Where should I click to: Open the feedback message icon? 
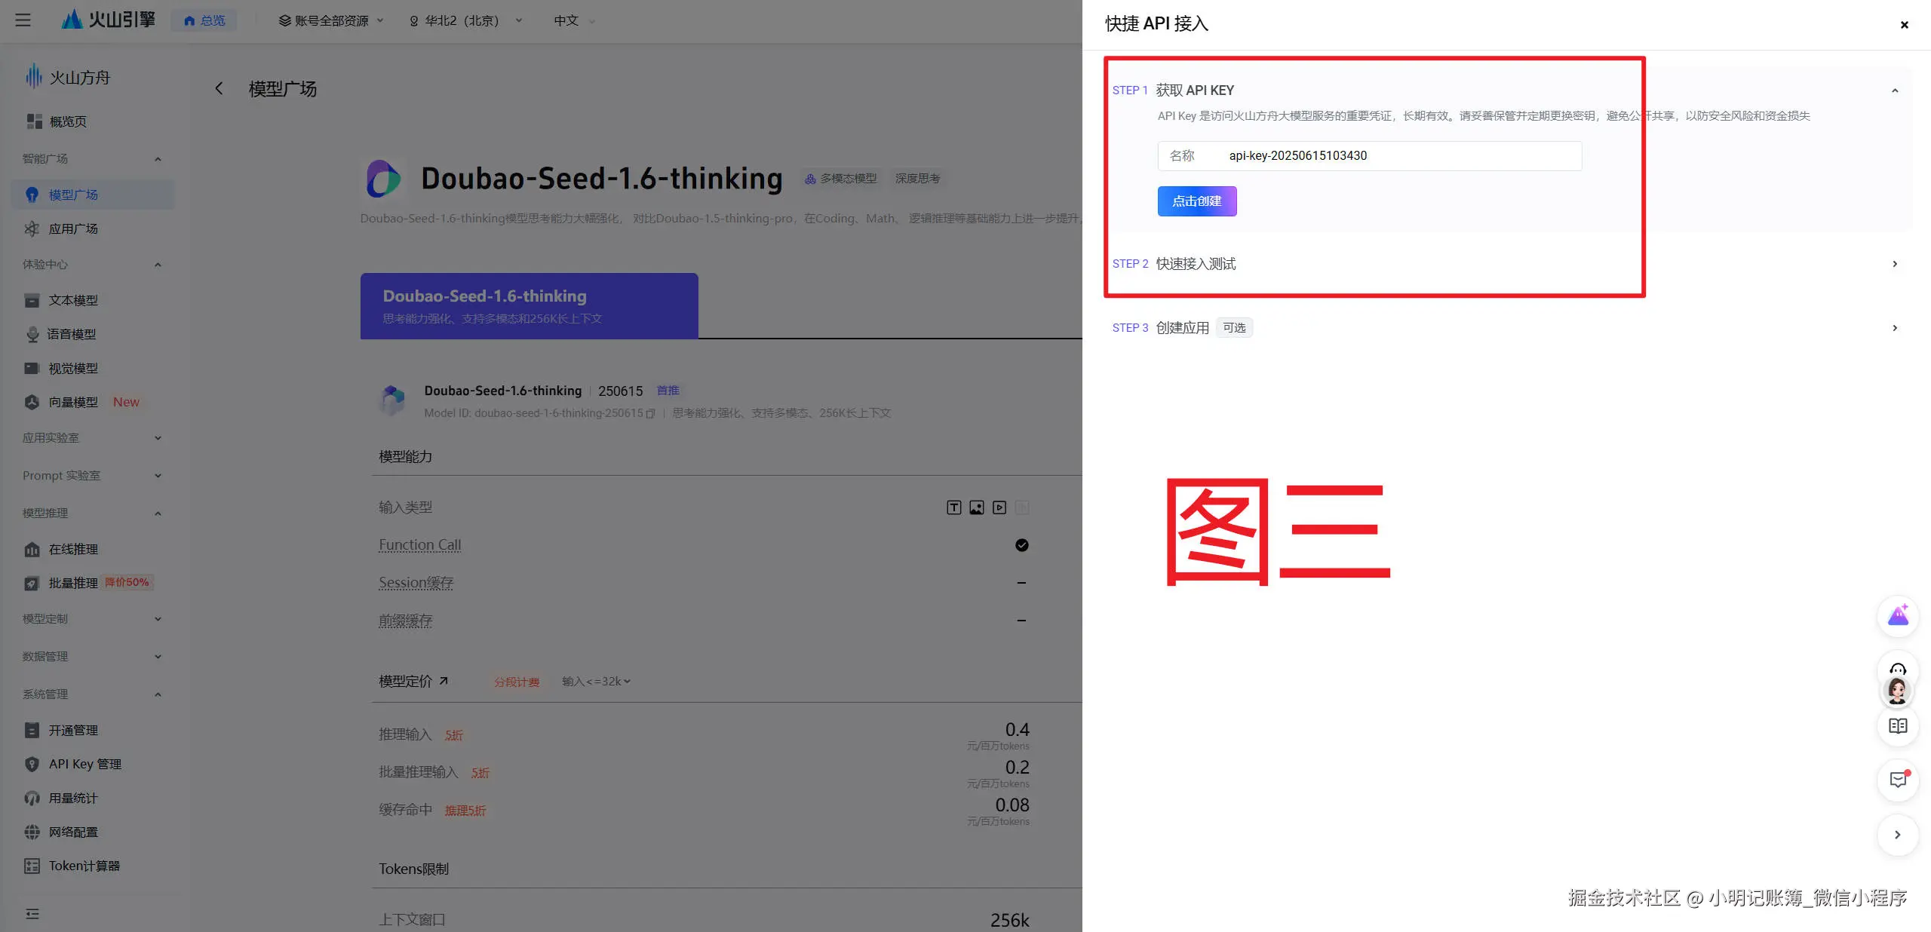1897,780
